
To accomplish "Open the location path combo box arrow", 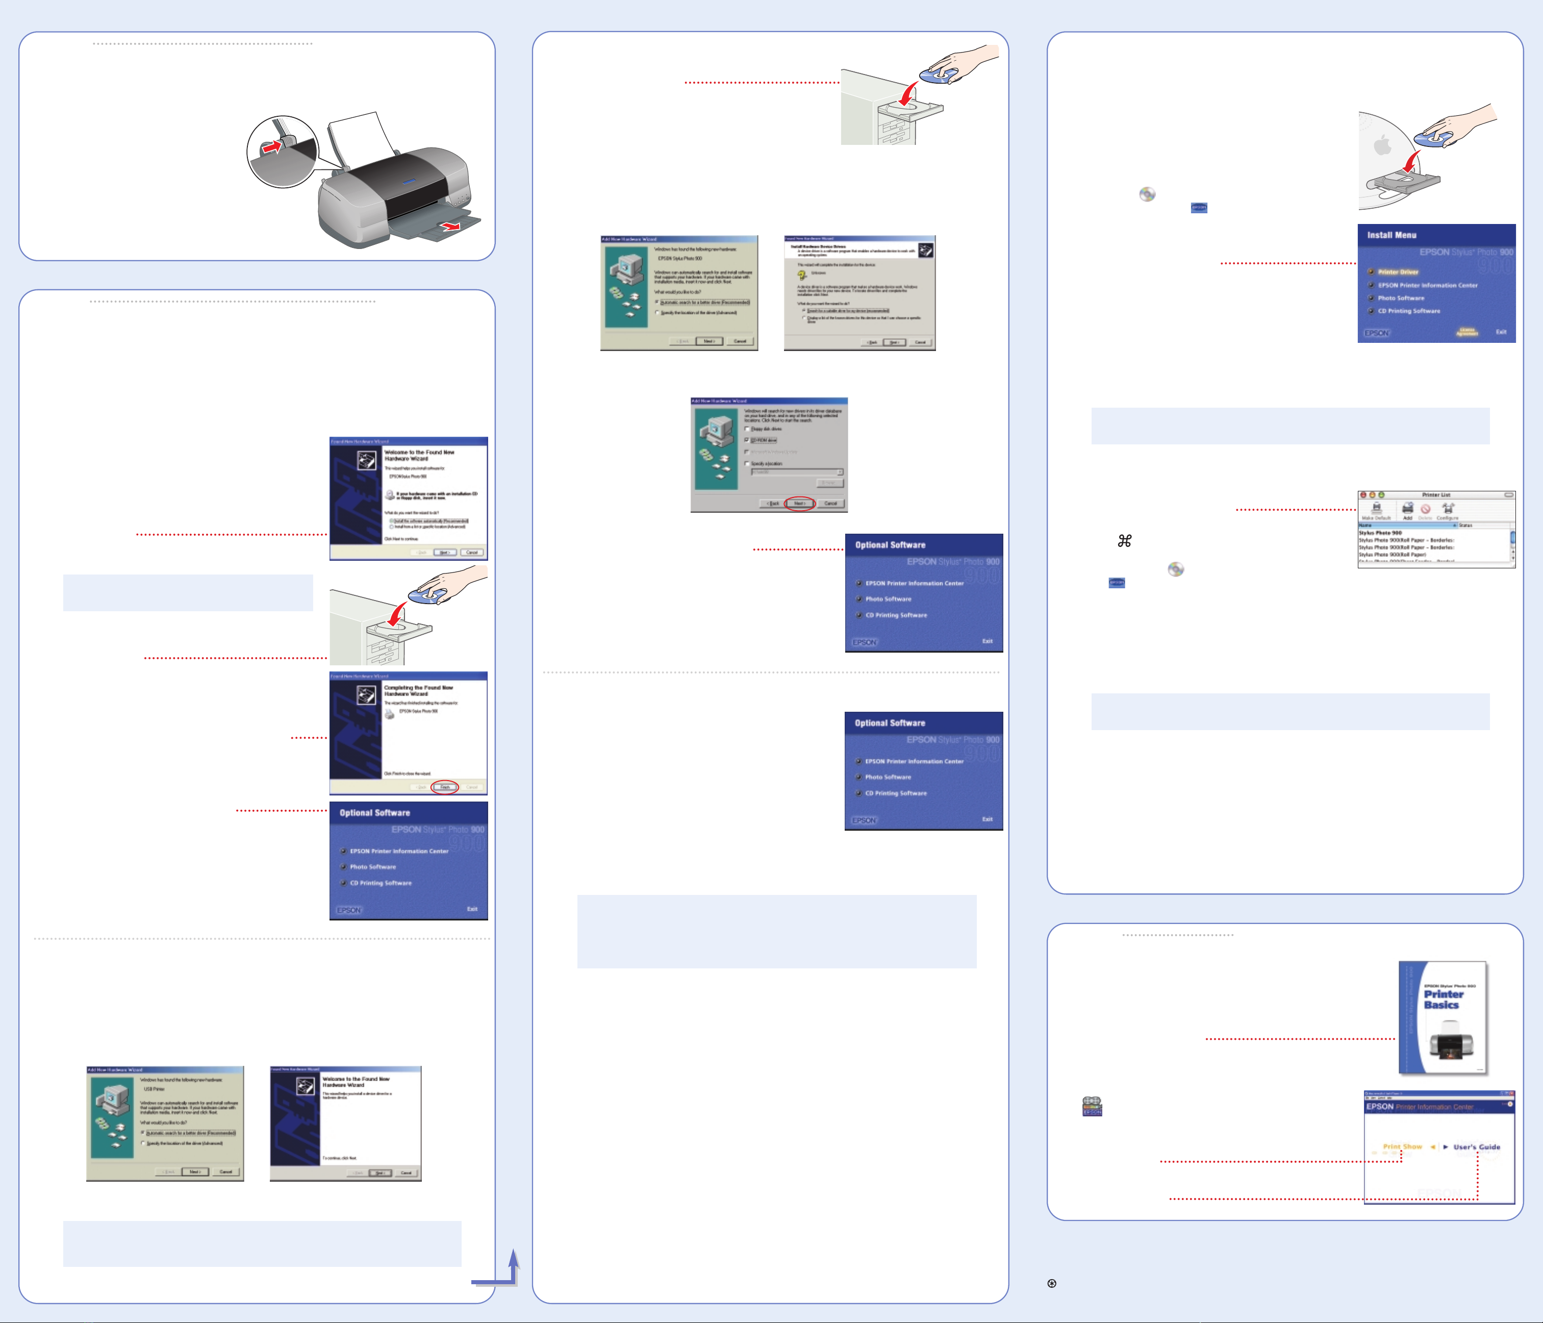I will click(x=840, y=472).
